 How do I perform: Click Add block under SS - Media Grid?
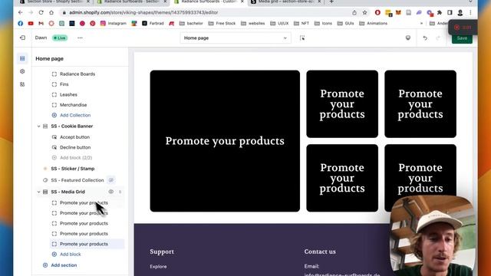[70, 255]
